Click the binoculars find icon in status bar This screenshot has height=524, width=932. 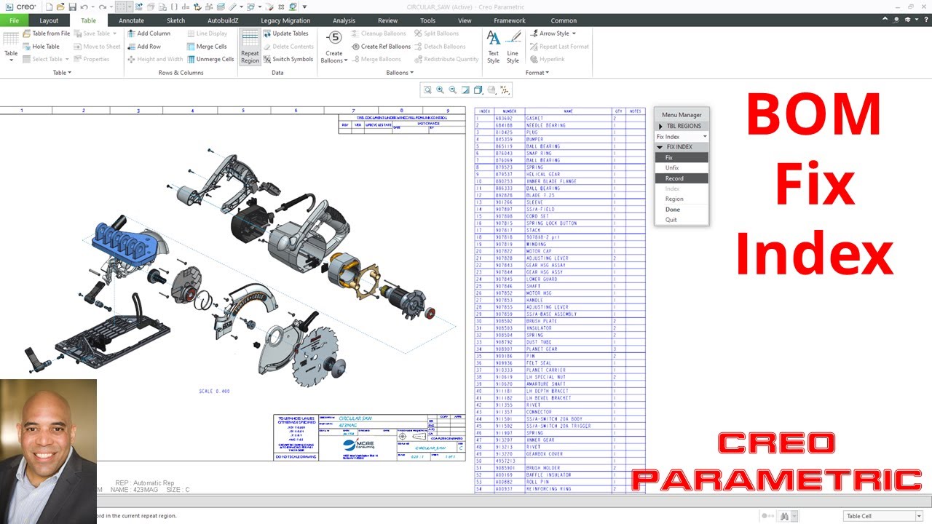click(784, 516)
